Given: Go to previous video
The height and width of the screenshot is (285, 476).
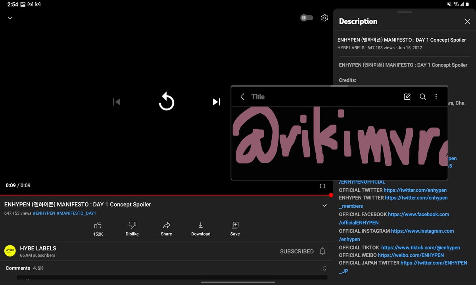Looking at the screenshot, I should [116, 102].
